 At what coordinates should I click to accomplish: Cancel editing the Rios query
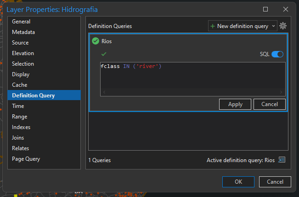click(x=269, y=104)
